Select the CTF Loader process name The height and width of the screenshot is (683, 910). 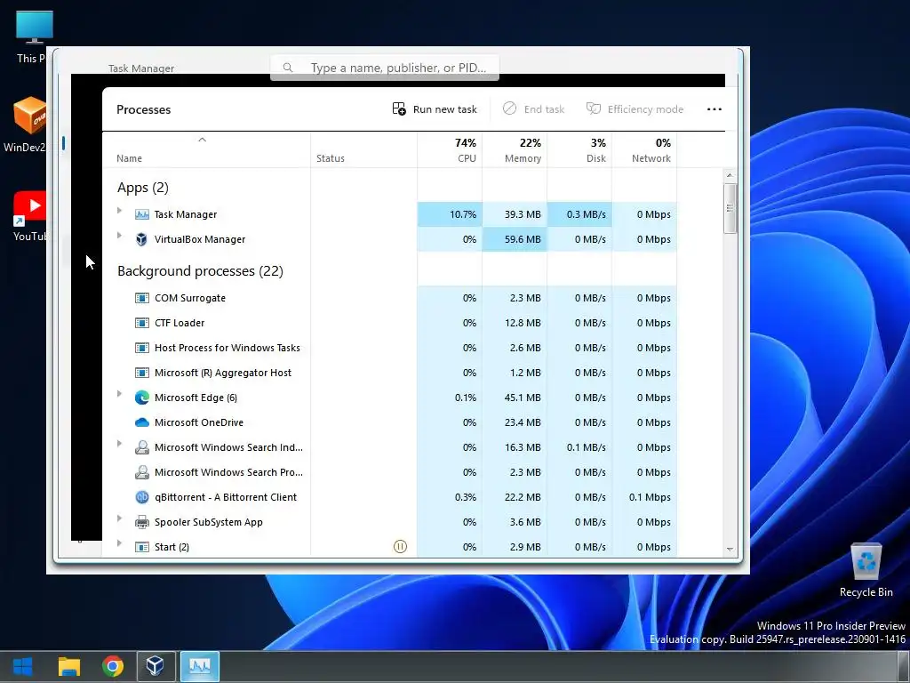click(180, 323)
